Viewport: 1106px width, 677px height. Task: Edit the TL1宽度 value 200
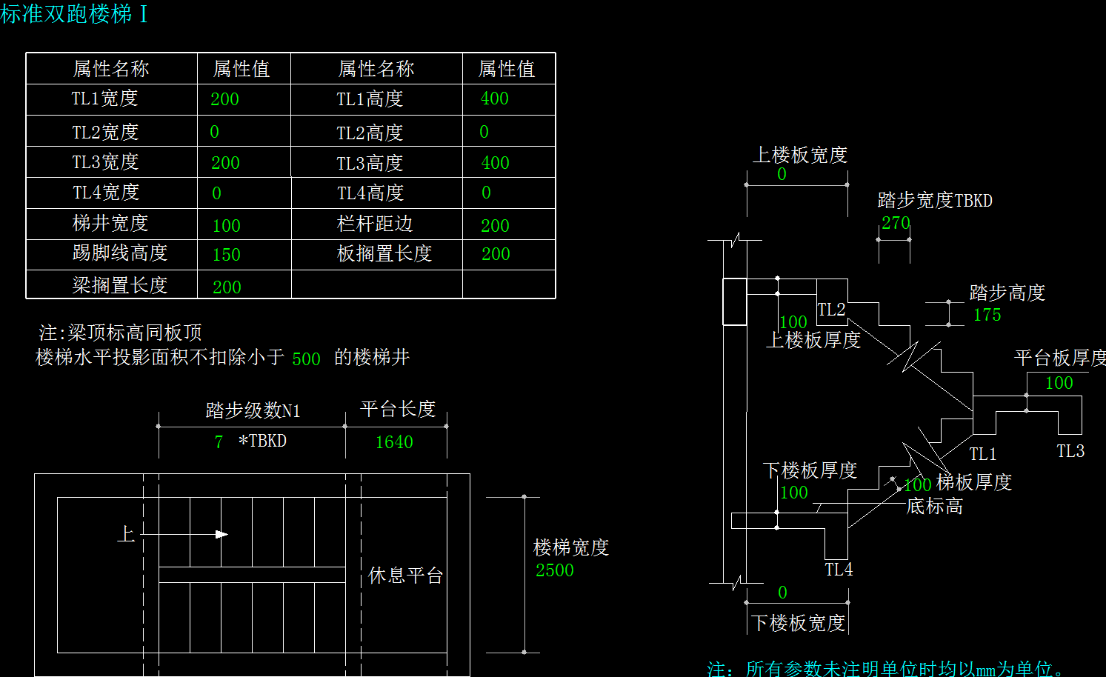coord(224,99)
